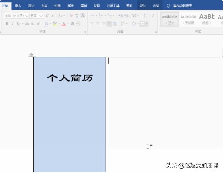Center align the paragraph text

pos(98,24)
